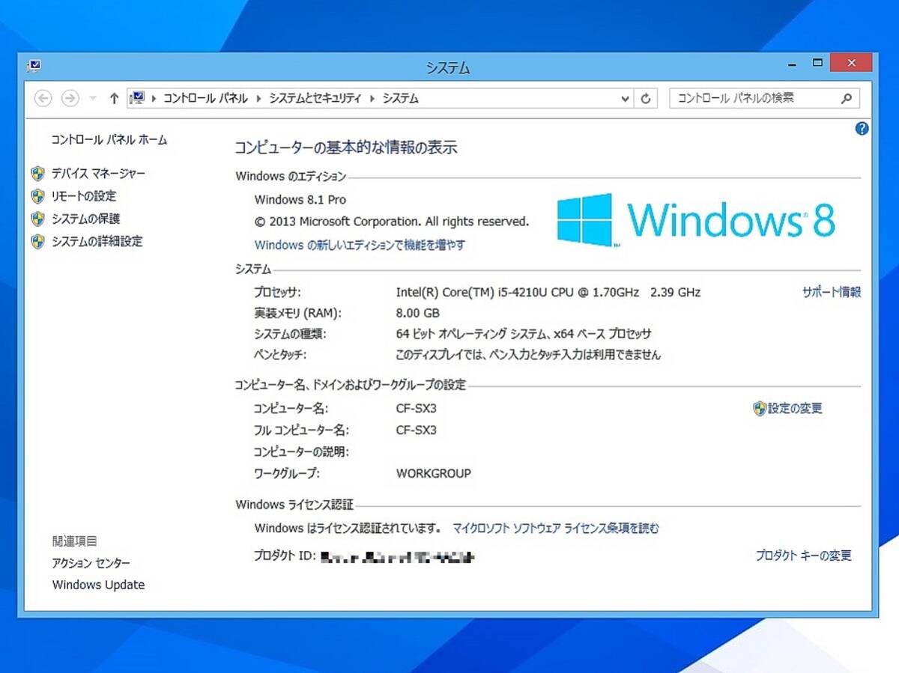Screen dimensions: 899x673
Task: Click the system window title icon
Action: click(34, 67)
